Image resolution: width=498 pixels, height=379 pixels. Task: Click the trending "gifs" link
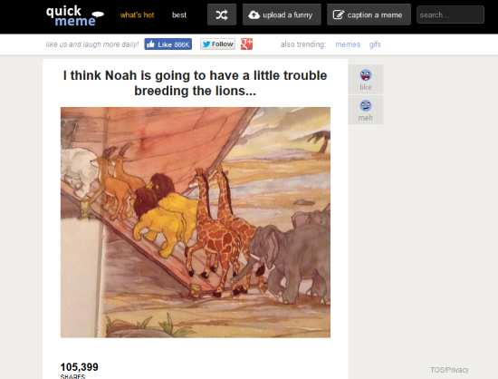(x=375, y=44)
